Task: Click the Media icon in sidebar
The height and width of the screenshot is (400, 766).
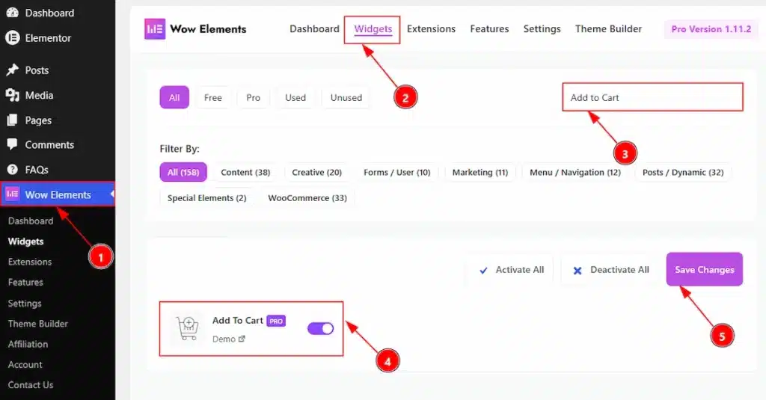Action: point(12,95)
